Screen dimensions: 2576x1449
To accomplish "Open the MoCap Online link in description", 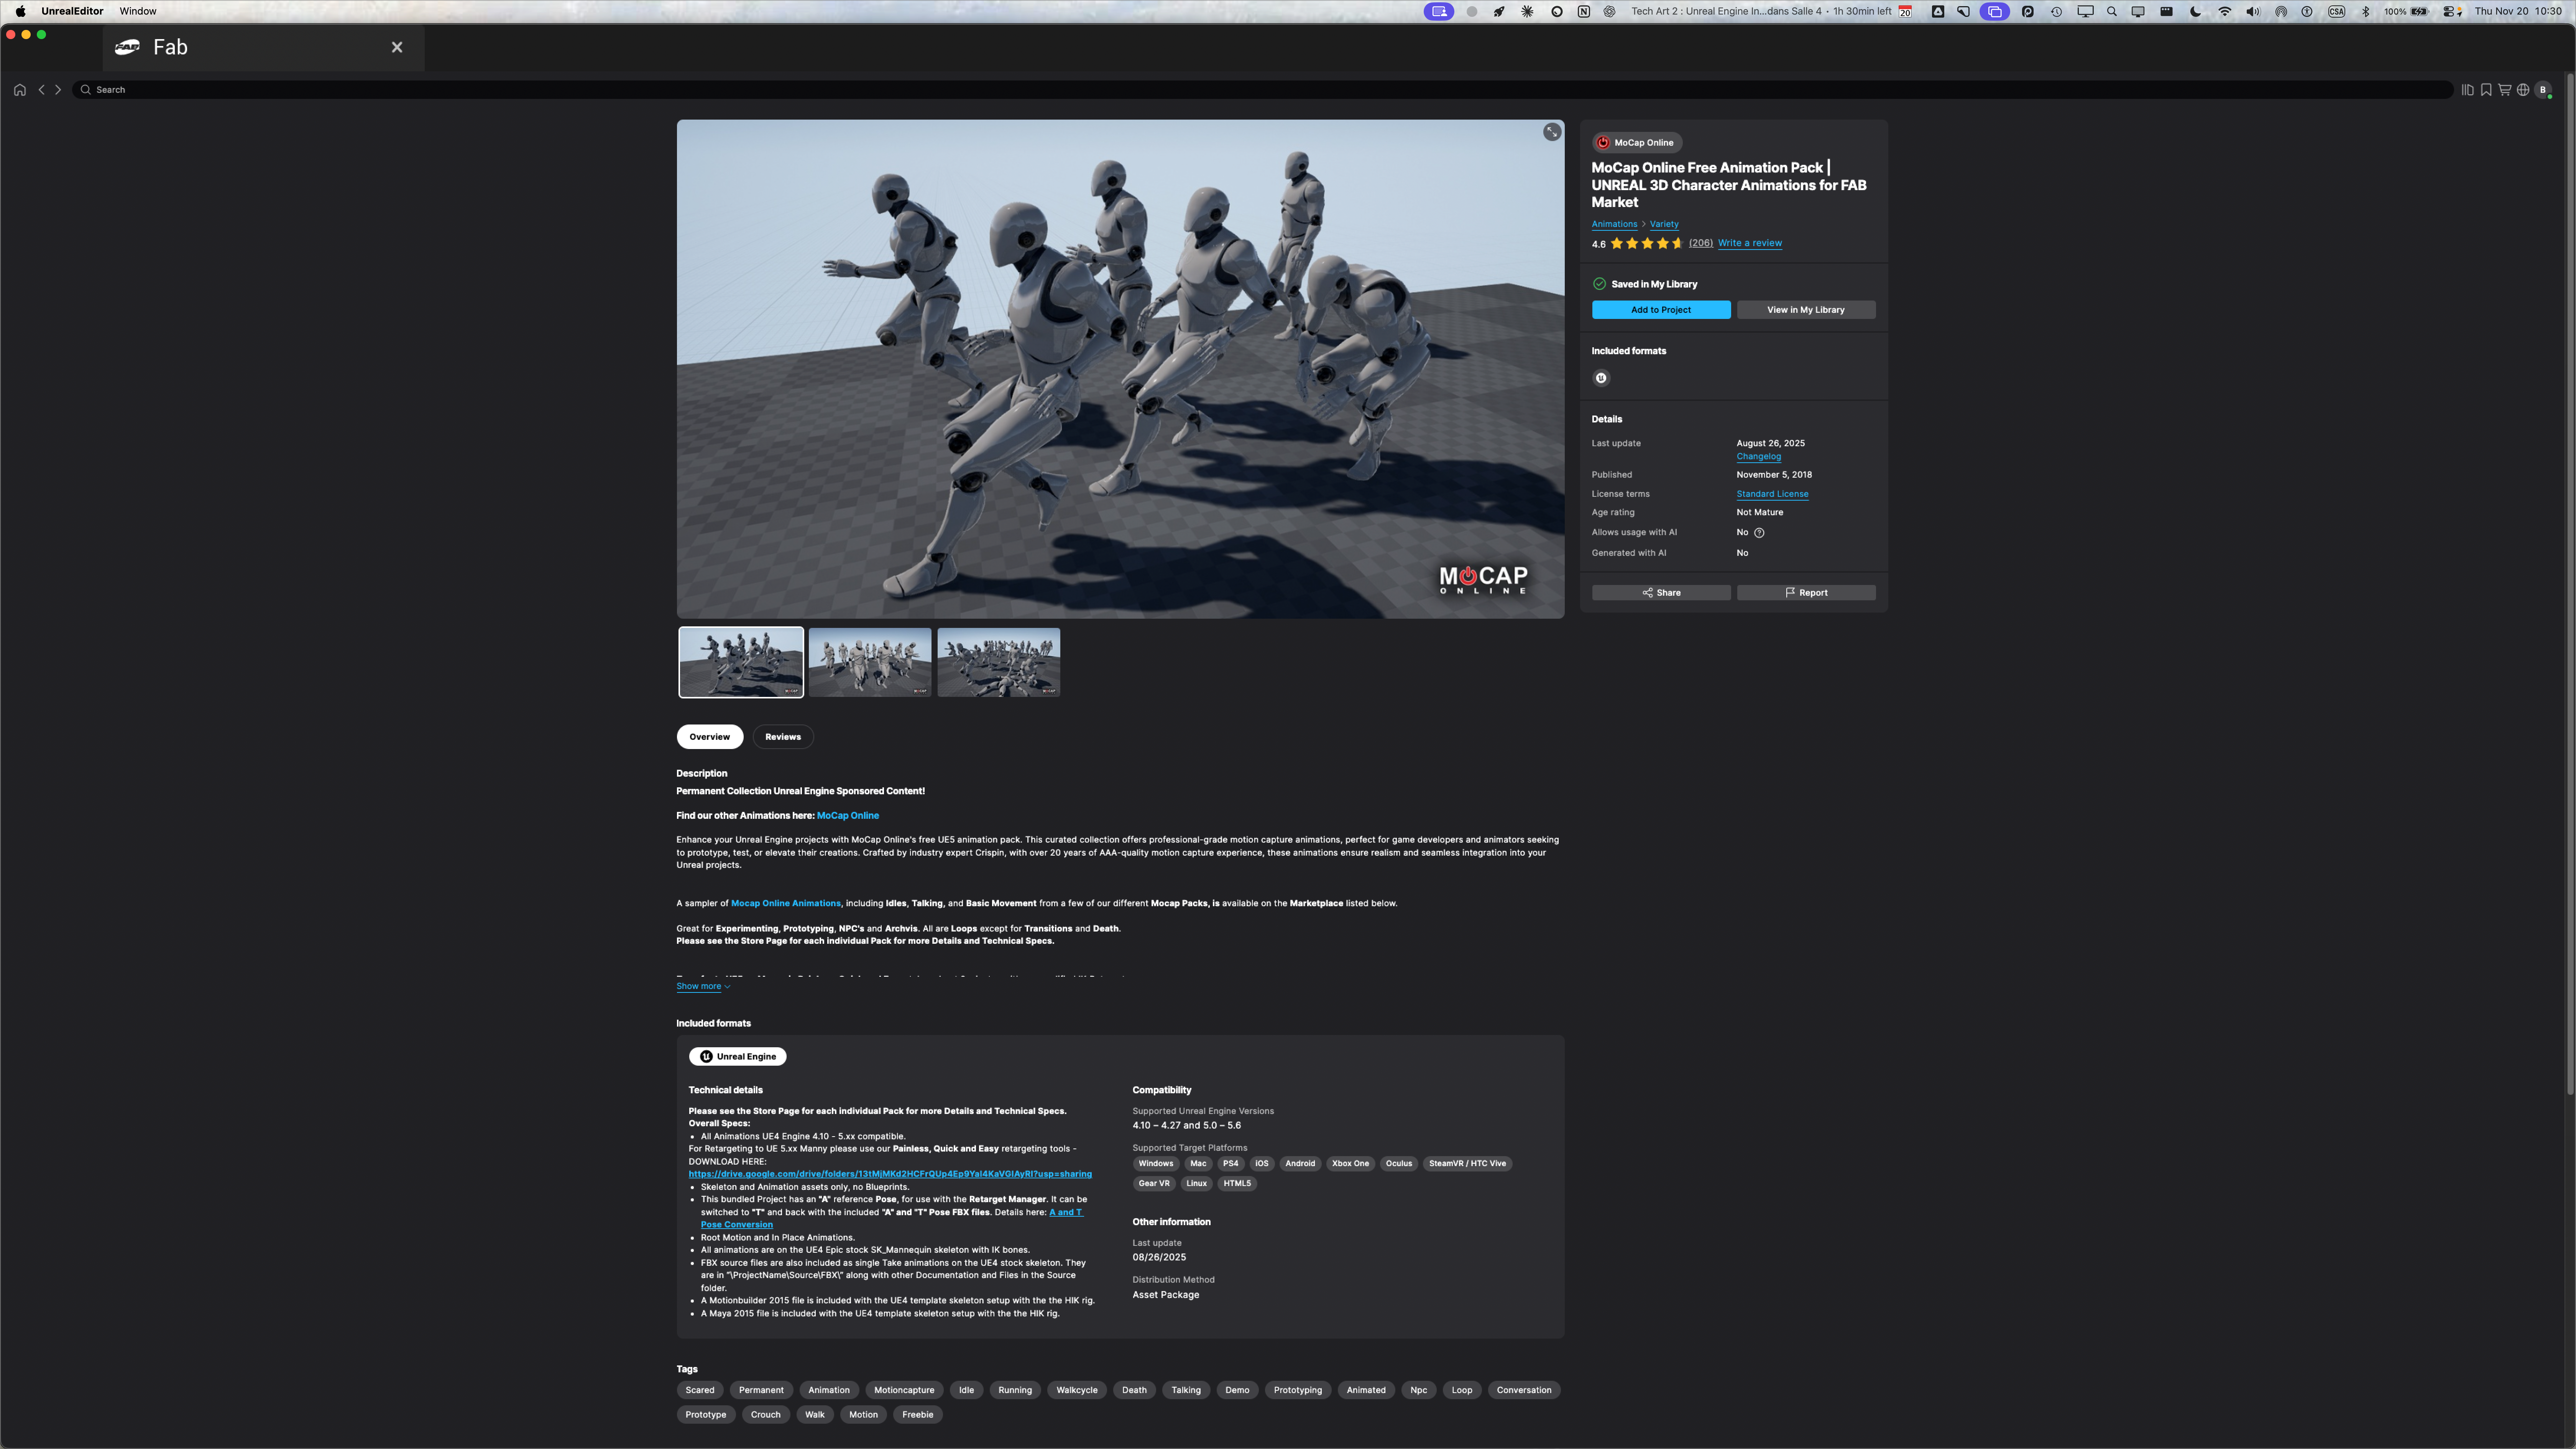I will click(x=847, y=816).
